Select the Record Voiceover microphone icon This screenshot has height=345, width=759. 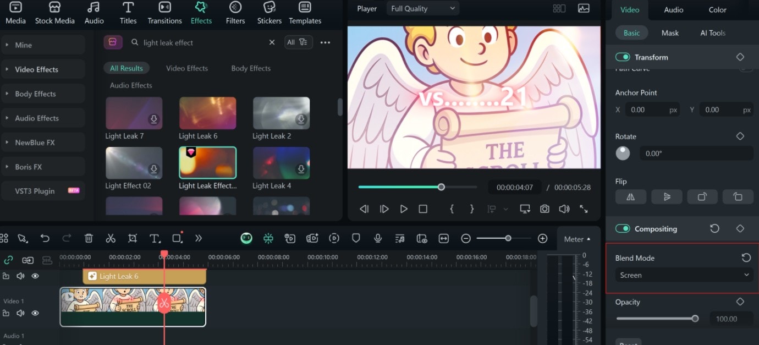click(x=378, y=238)
